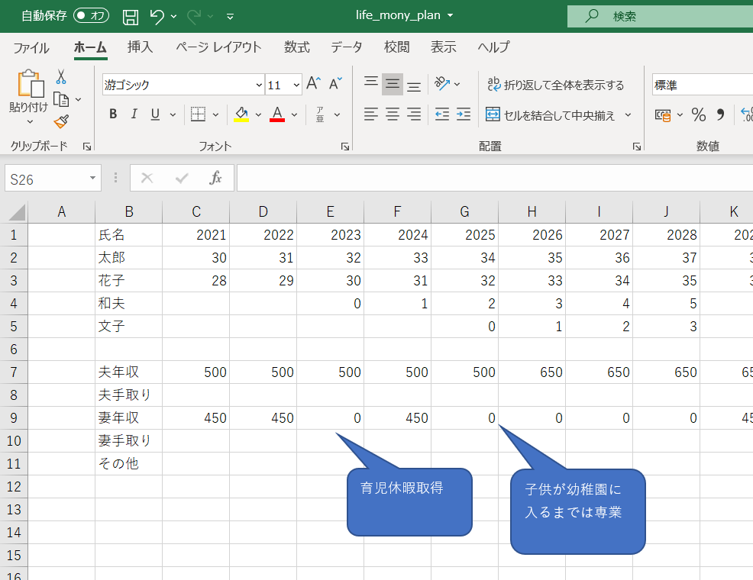Image resolution: width=753 pixels, height=580 pixels.
Task: Select the 育児休暇取得 callout shape
Action: (409, 501)
